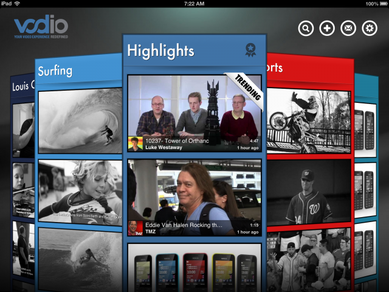This screenshot has width=389, height=292.
Task: Tap 'Eddie Van Halen Rocking th…' title
Action: [x=184, y=225]
